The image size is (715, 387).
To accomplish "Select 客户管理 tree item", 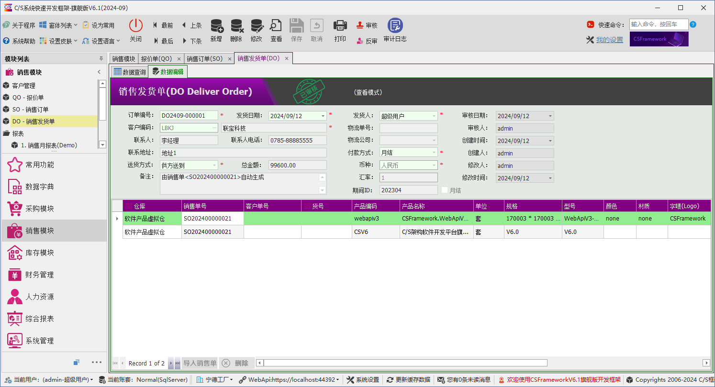I will pos(49,86).
